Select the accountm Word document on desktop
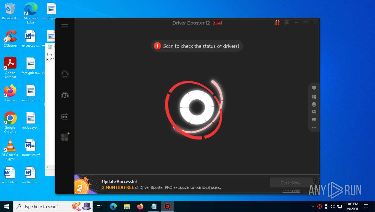This screenshot has width=375, height=212. tap(10, 175)
